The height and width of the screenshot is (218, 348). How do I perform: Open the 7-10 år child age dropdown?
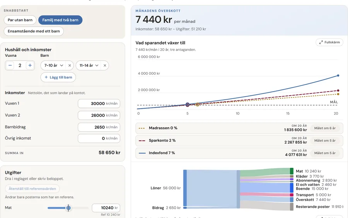point(54,65)
